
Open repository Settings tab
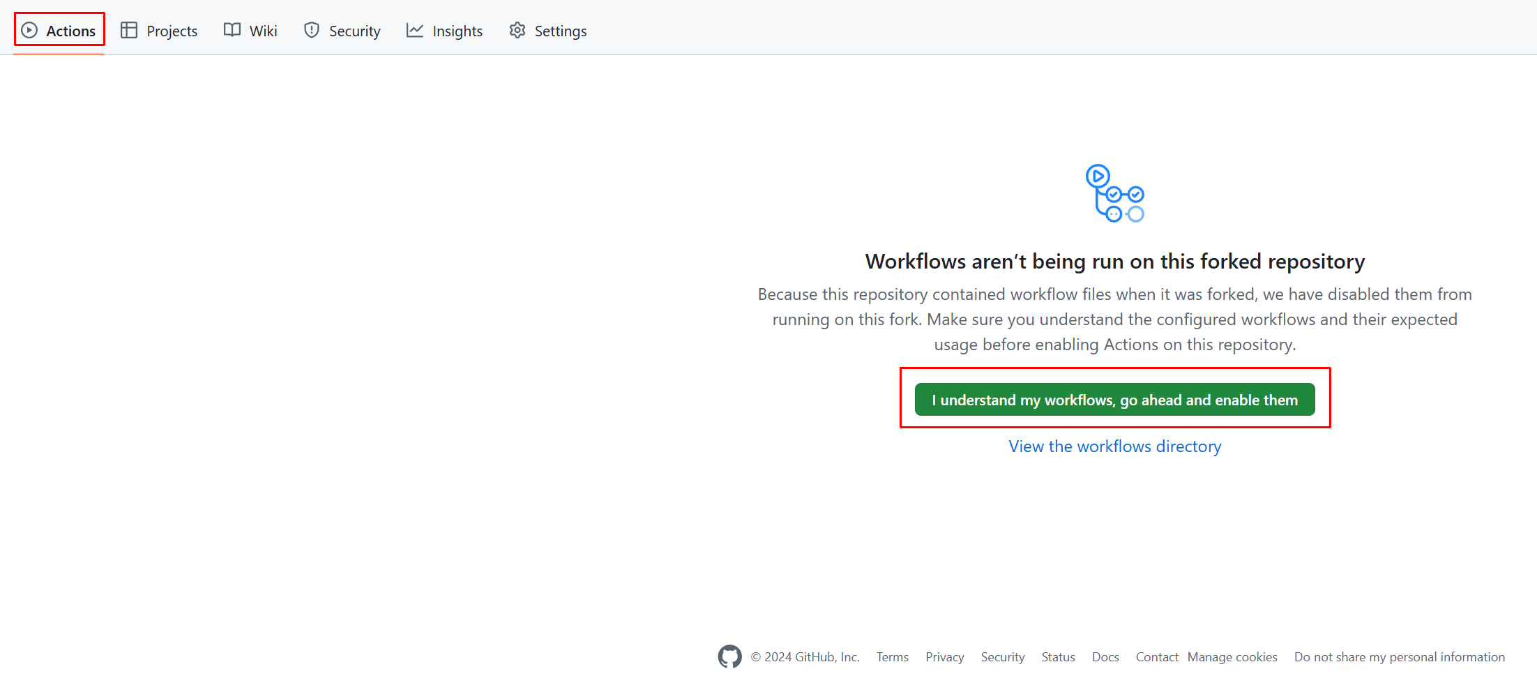pyautogui.click(x=560, y=31)
